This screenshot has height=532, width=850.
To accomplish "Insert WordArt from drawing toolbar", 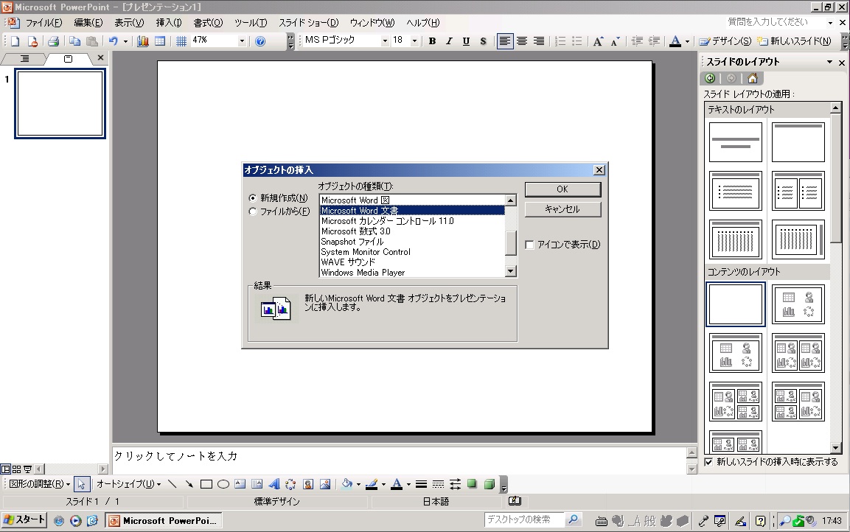I will (x=274, y=484).
